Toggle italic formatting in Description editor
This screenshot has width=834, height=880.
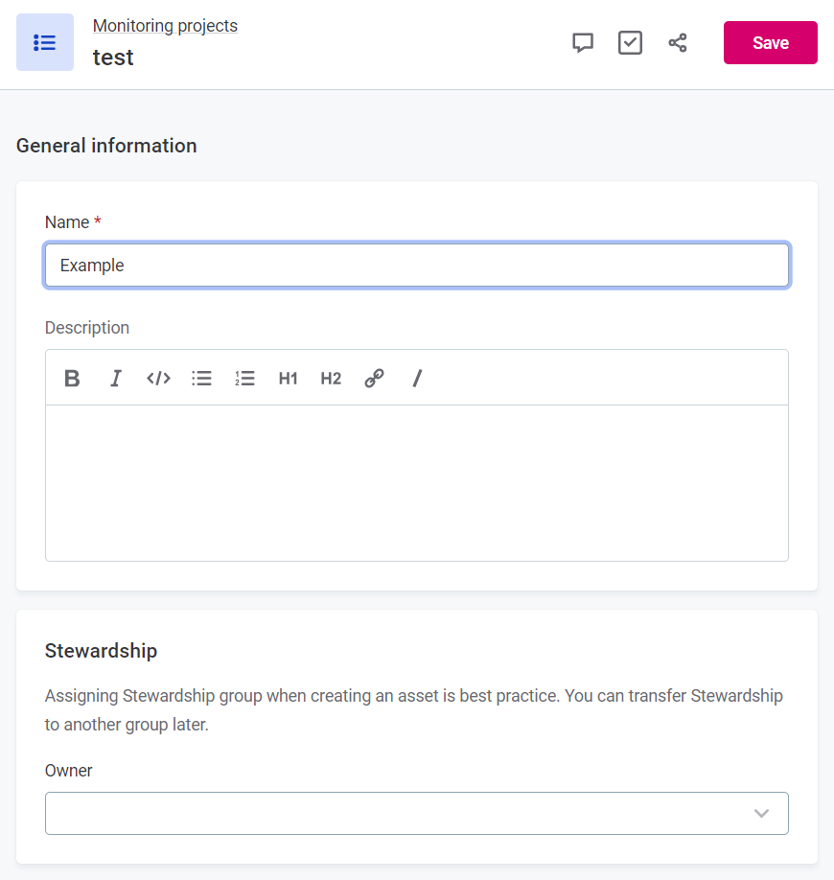[116, 379]
